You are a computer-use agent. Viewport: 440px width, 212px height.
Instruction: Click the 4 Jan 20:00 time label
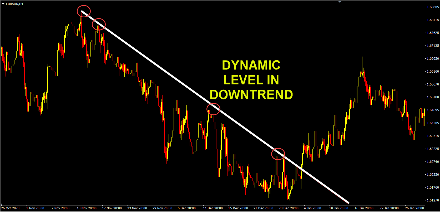(x=312, y=208)
